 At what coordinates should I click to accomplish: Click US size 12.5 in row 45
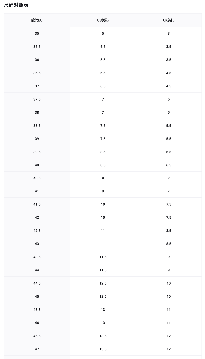(x=103, y=296)
